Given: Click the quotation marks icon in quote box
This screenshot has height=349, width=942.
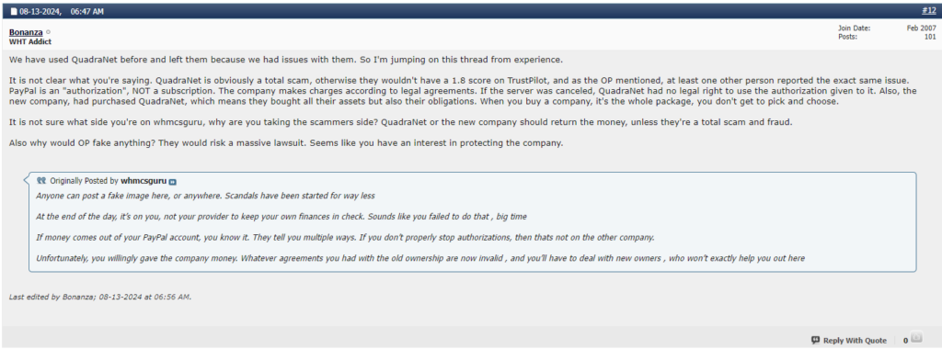Looking at the screenshot, I should click(41, 181).
